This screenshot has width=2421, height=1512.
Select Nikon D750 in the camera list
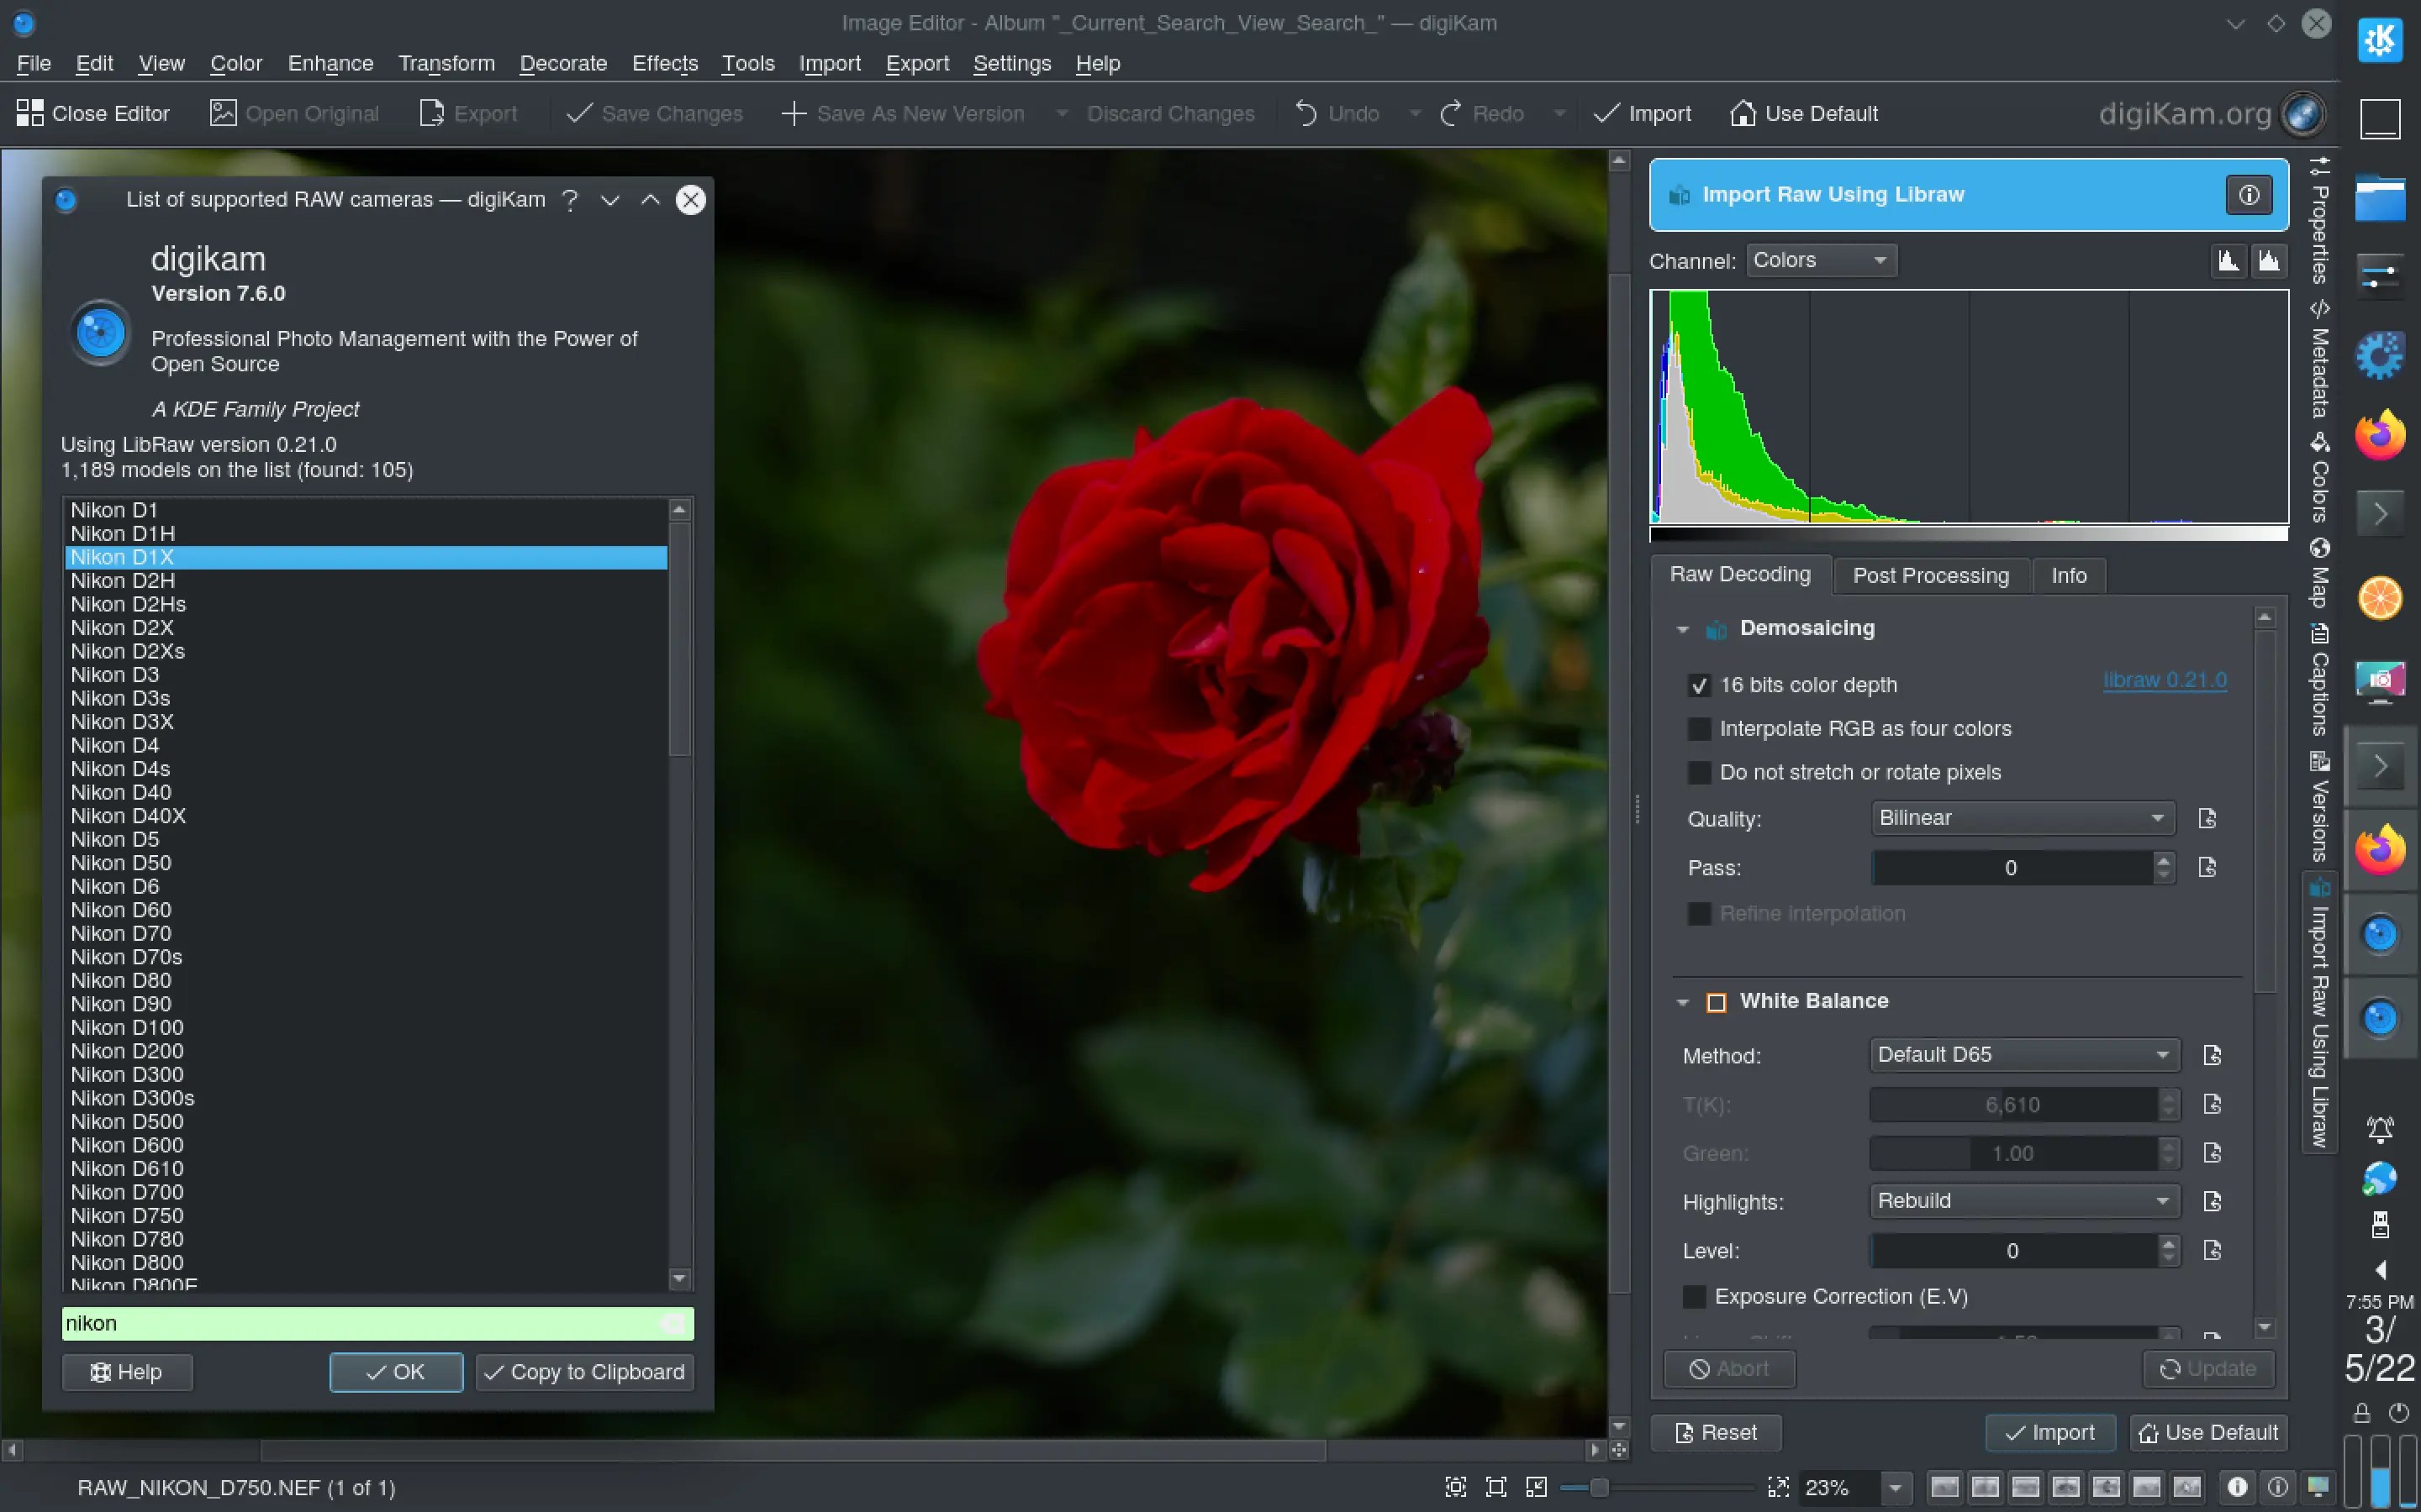(127, 1215)
